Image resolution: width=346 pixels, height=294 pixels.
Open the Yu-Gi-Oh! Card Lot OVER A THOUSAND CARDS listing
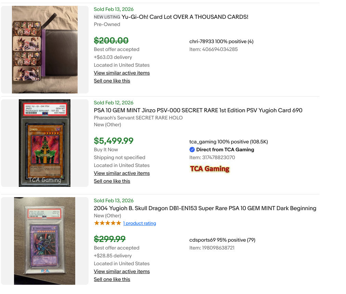click(x=185, y=17)
